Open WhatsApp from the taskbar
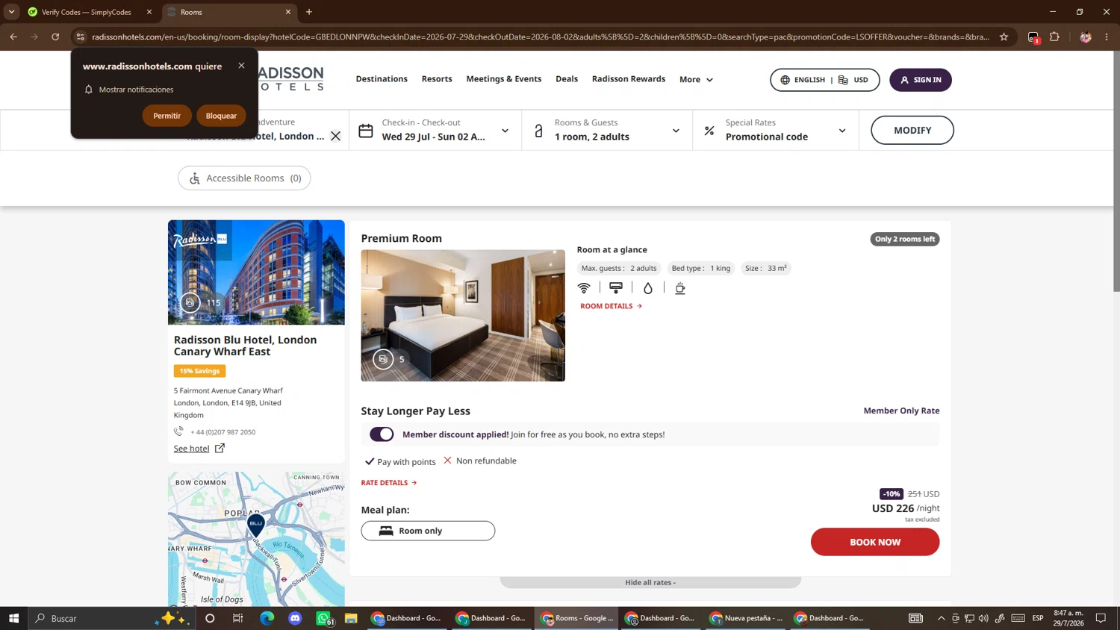The height and width of the screenshot is (630, 1120). [324, 618]
